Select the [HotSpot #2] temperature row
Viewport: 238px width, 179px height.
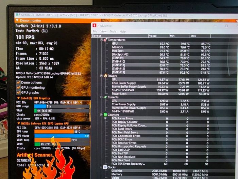click(161, 54)
